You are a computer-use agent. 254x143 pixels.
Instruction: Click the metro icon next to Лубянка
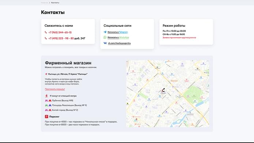click(x=48, y=101)
